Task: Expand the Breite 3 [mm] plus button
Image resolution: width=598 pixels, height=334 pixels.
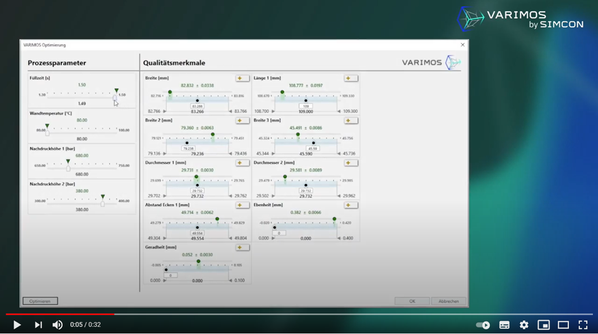Action: (x=351, y=120)
